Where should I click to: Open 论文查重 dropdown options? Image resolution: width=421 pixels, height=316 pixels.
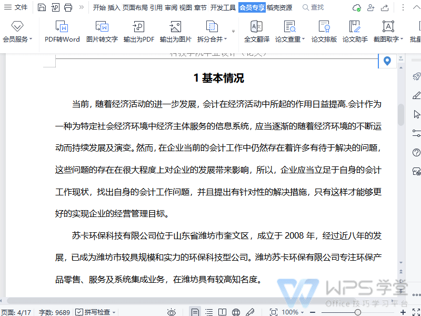[290, 32]
